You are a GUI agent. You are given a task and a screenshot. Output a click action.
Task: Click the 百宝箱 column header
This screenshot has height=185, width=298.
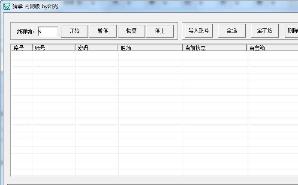tap(272, 48)
